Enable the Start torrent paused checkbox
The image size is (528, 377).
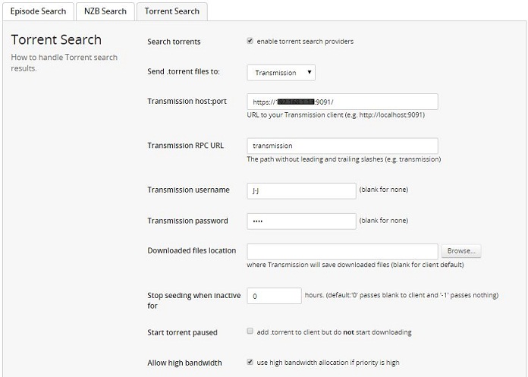click(x=250, y=332)
